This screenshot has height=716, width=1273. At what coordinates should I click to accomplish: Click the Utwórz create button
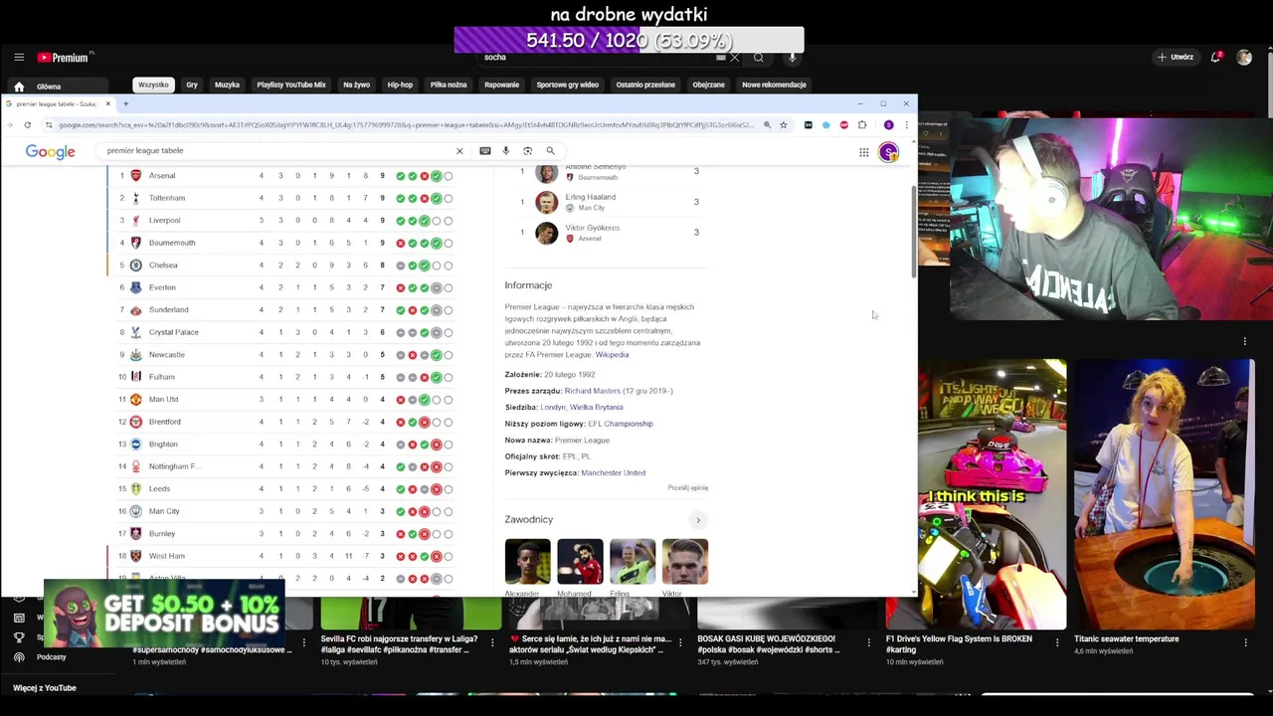coord(1175,58)
